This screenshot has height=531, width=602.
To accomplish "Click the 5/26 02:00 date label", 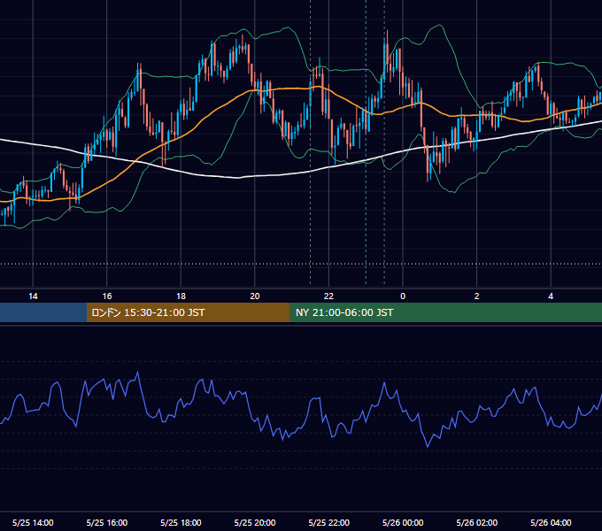I will tap(477, 522).
